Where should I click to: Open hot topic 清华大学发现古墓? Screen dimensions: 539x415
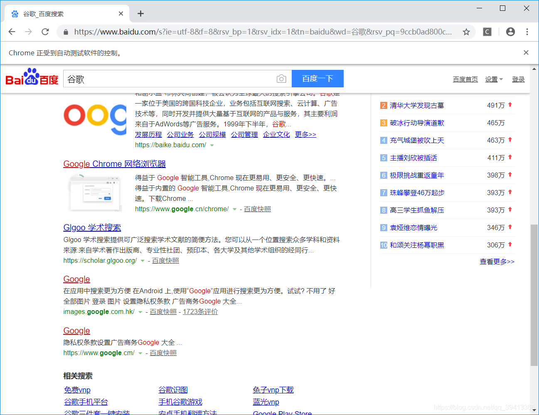[417, 105]
